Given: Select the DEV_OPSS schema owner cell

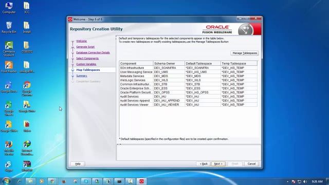Looking at the screenshot, I should [x=169, y=92].
